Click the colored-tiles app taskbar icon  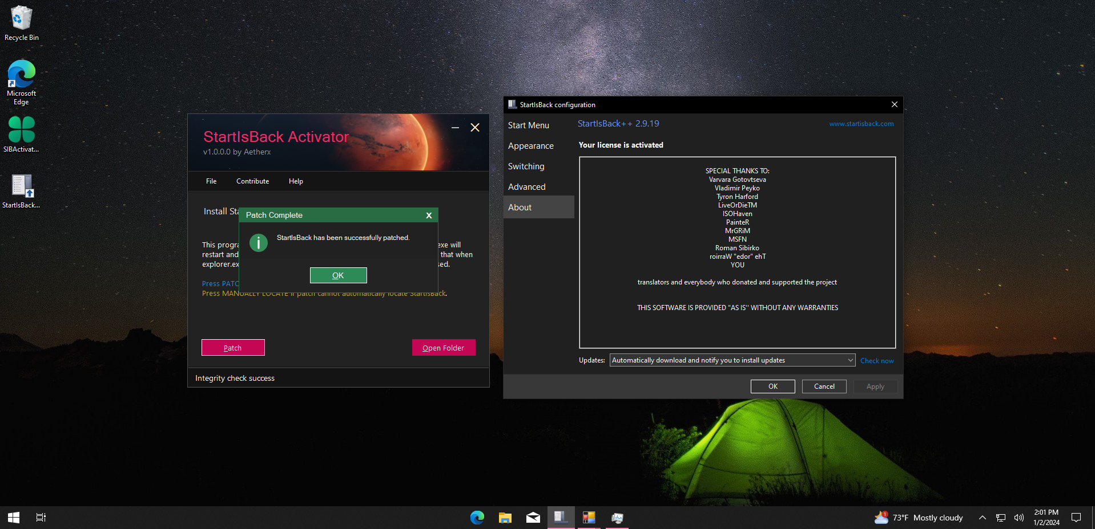pos(589,518)
